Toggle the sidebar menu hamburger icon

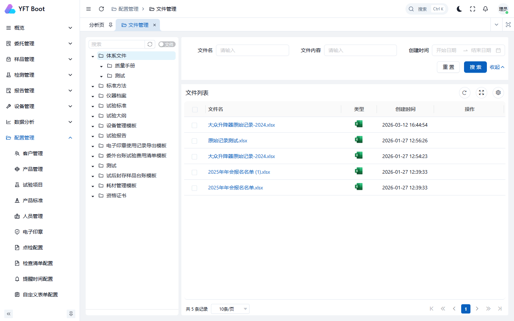pos(89,9)
